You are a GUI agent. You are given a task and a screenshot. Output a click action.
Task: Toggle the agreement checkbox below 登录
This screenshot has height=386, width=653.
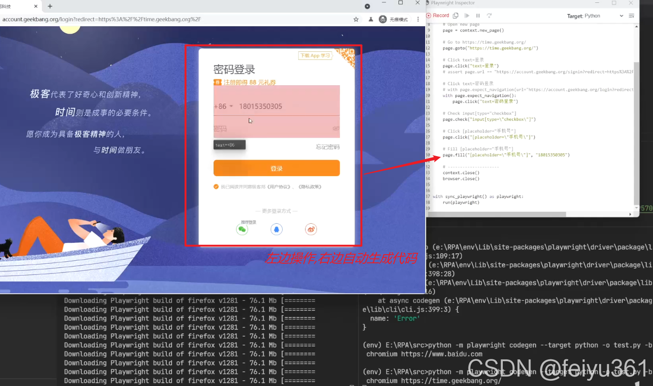[216, 187]
